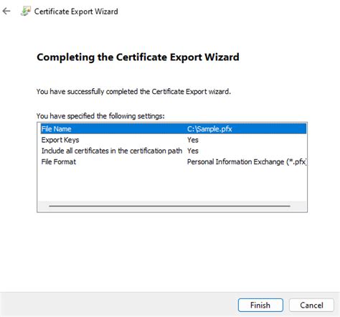Select the Include all certificates row
This screenshot has height=317, width=340.
click(174, 151)
